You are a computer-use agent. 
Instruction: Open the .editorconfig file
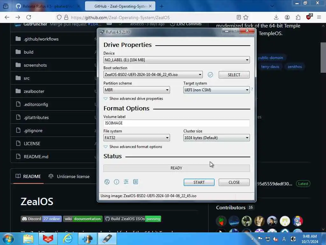pyautogui.click(x=36, y=104)
